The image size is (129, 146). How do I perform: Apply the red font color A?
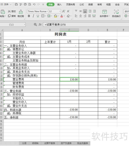[x=62, y=16]
